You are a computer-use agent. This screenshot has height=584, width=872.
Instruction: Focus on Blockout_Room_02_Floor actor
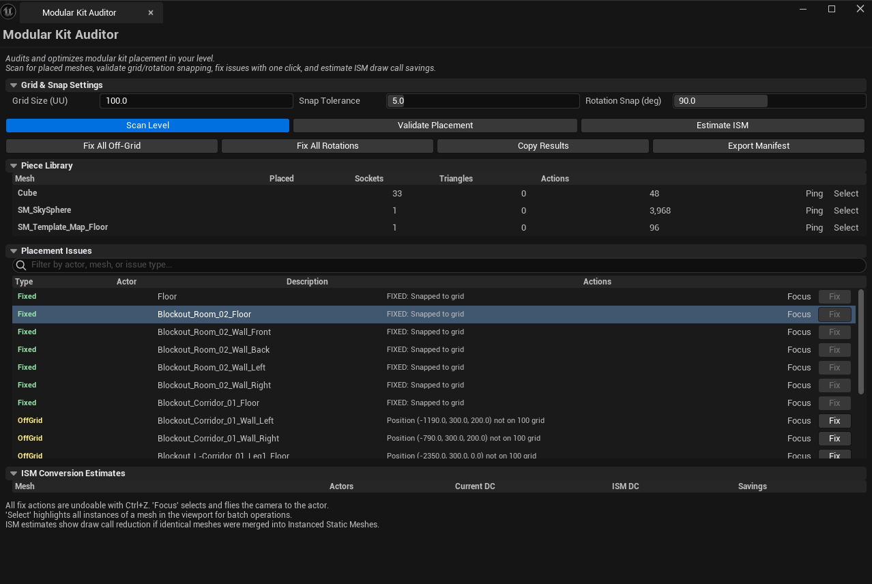[x=799, y=315]
